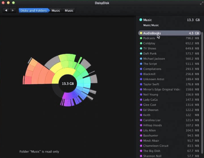Viewport: 204px width, 158px height.
Task: Go forward with the right arrow button
Action: (x=12, y=10)
